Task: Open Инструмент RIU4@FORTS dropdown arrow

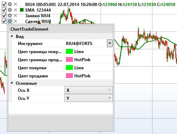Action: pyautogui.click(x=110, y=43)
